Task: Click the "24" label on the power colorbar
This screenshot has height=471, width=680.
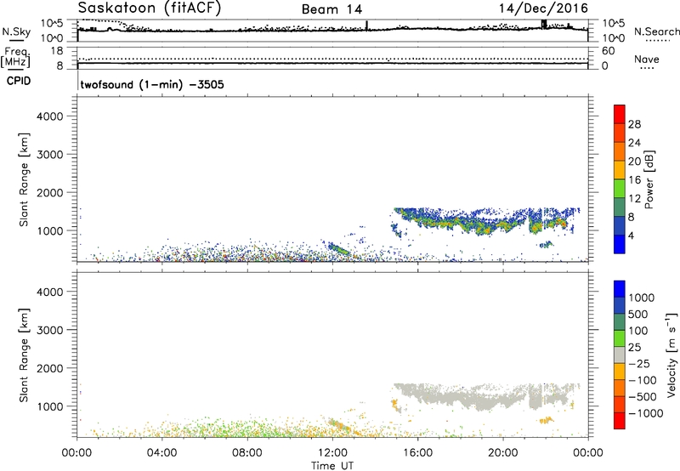Action: (634, 143)
